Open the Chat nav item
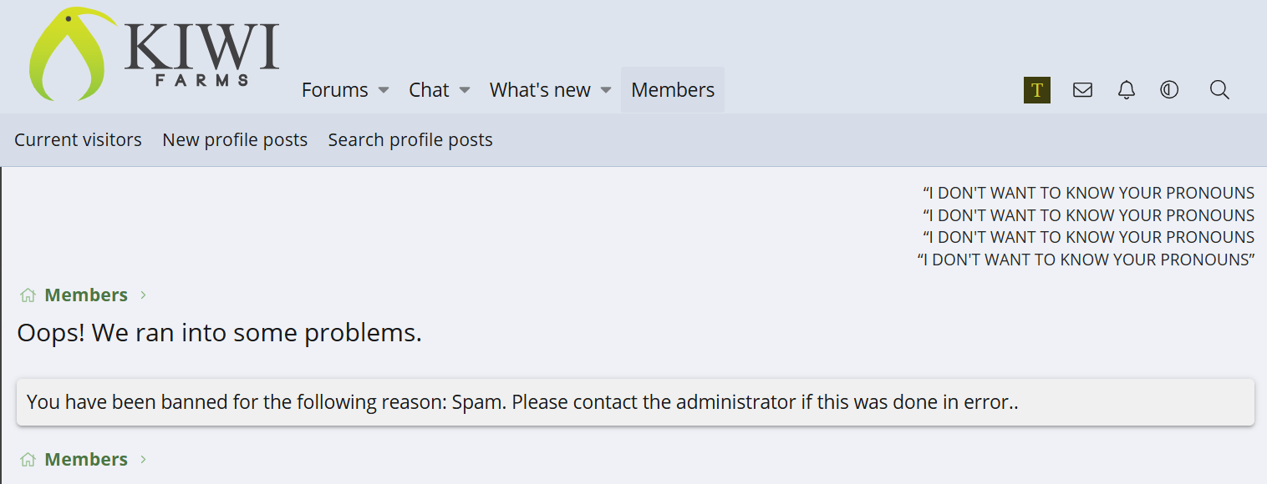This screenshot has height=484, width=1267. tap(429, 90)
